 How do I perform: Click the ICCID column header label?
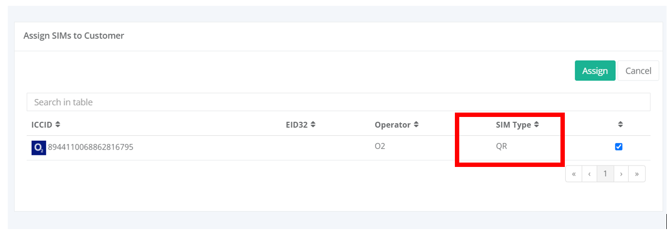[42, 125]
